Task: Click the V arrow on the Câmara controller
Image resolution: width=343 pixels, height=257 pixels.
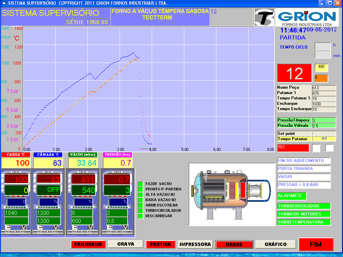Action: pos(56,227)
